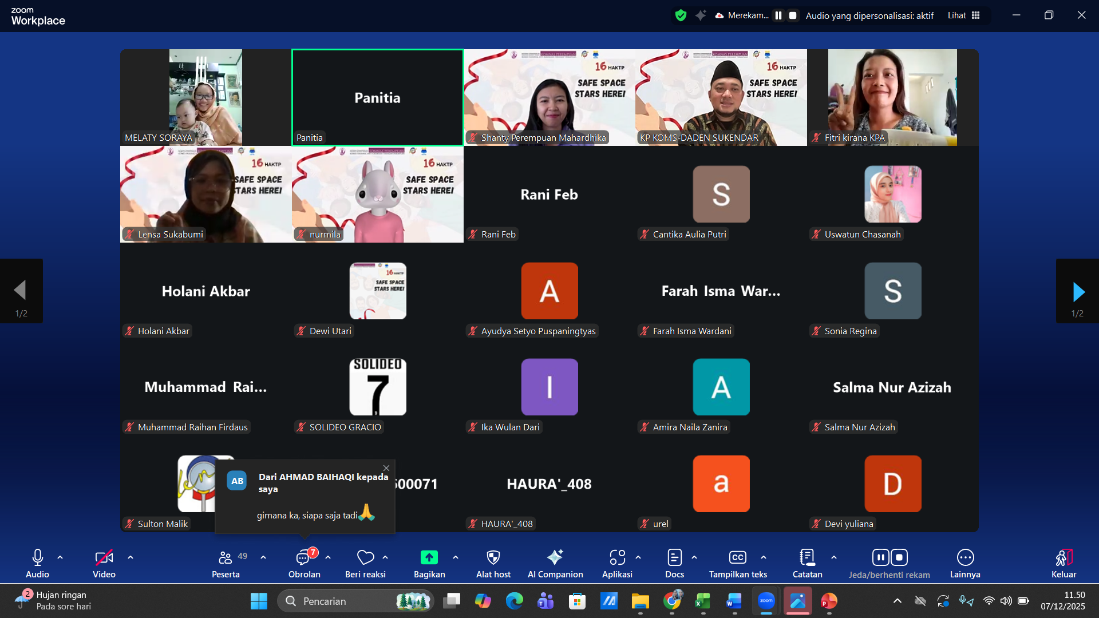The image size is (1099, 618).
Task: Expand the audio options arrow
Action: (60, 557)
